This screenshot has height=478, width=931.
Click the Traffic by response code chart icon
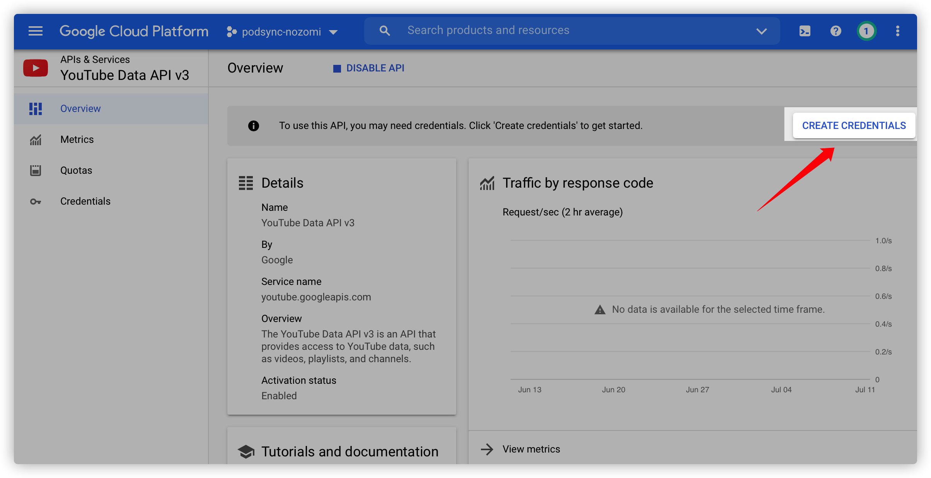(487, 183)
